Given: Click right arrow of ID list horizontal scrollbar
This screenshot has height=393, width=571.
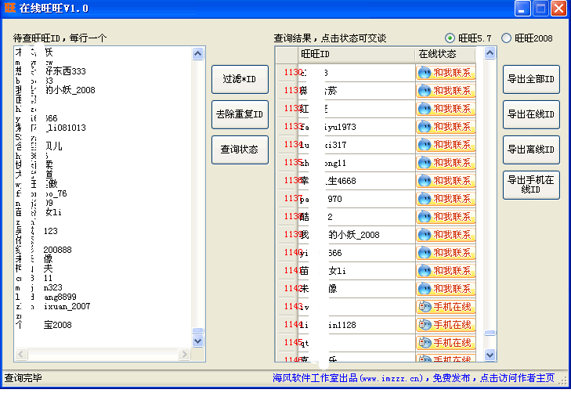Looking at the screenshot, I should click(x=184, y=354).
